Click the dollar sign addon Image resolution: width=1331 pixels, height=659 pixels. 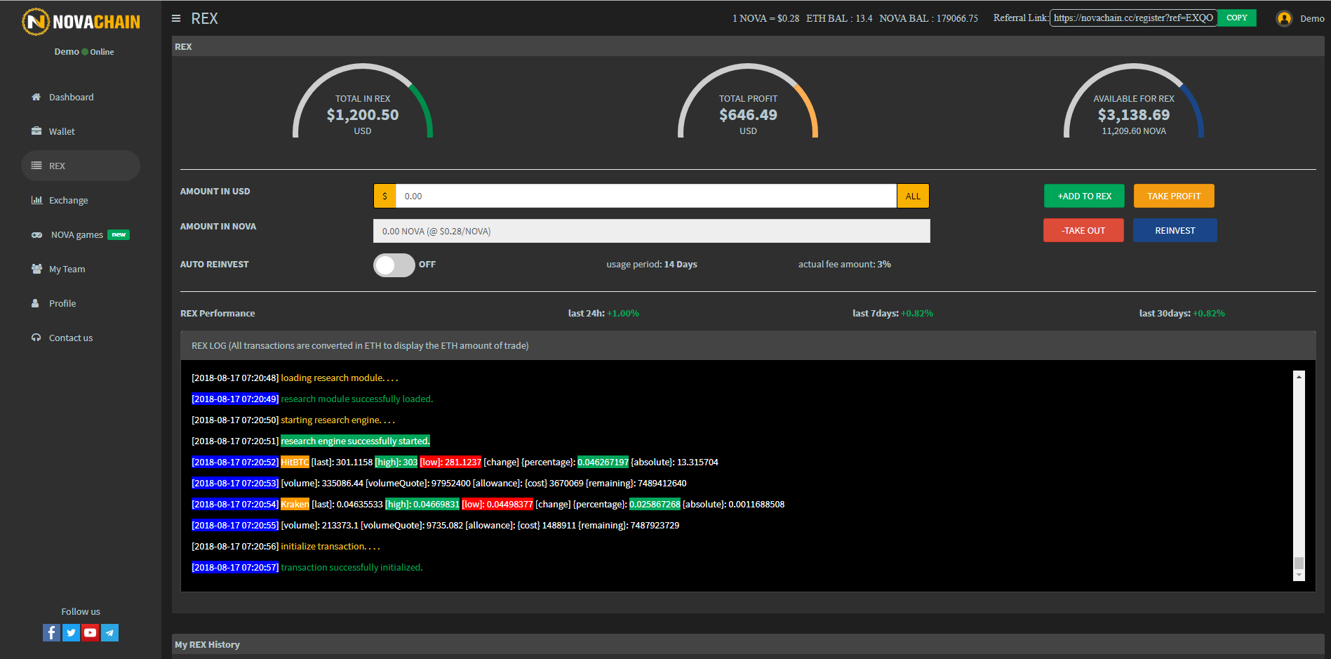[384, 196]
